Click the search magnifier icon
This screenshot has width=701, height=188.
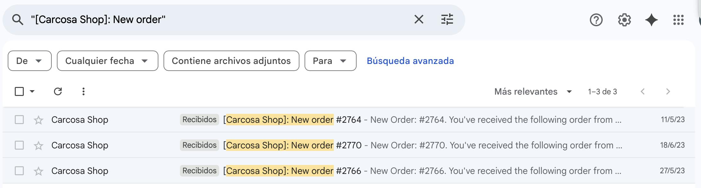pos(18,20)
